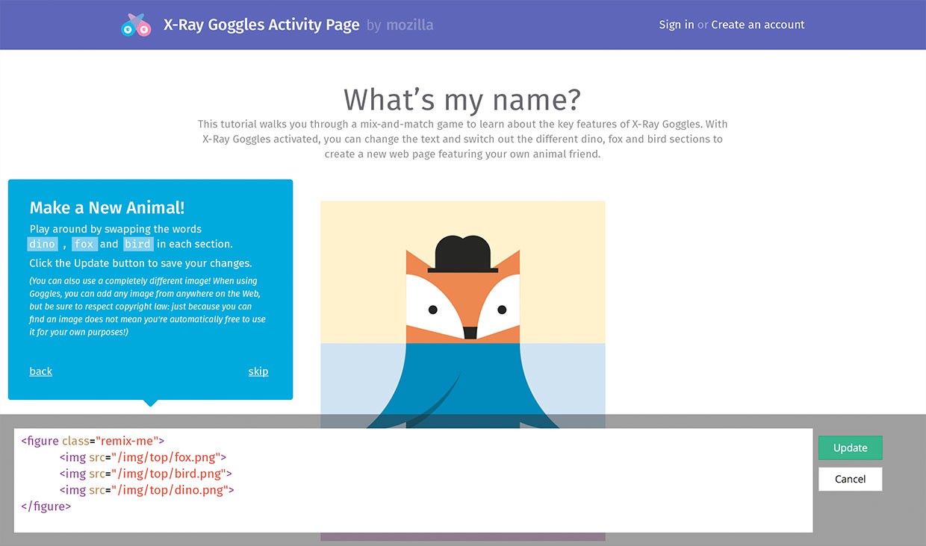Screen dimensions: 926x546
Task: Open the mozilla link in the header
Action: point(409,25)
